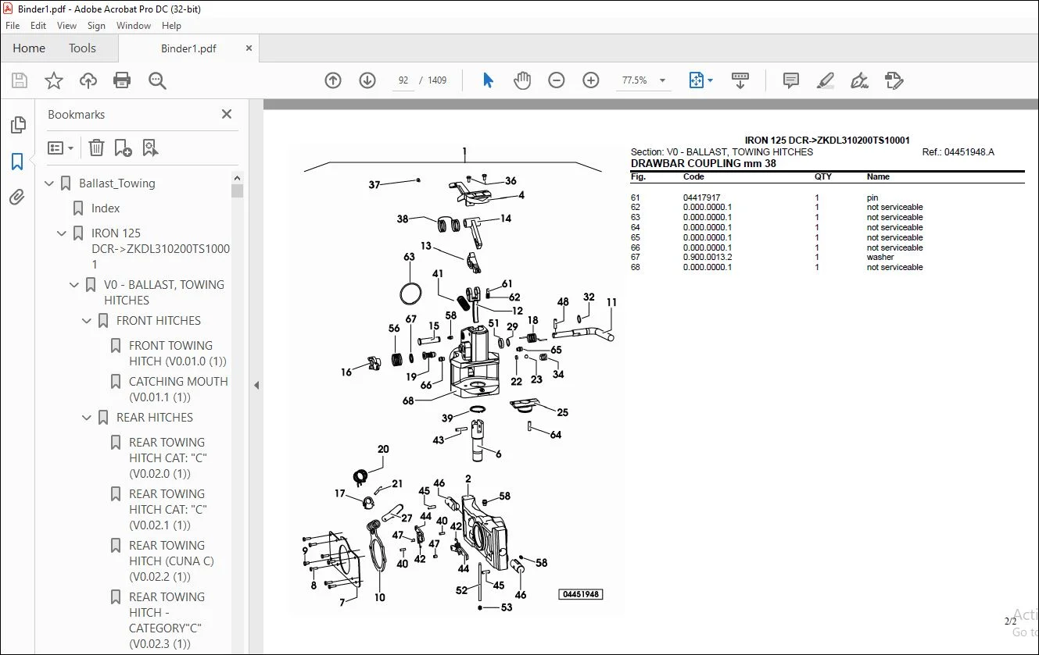Viewport: 1039px width, 655px height.
Task: Select the Binder1.pdf document tab
Action: click(188, 48)
